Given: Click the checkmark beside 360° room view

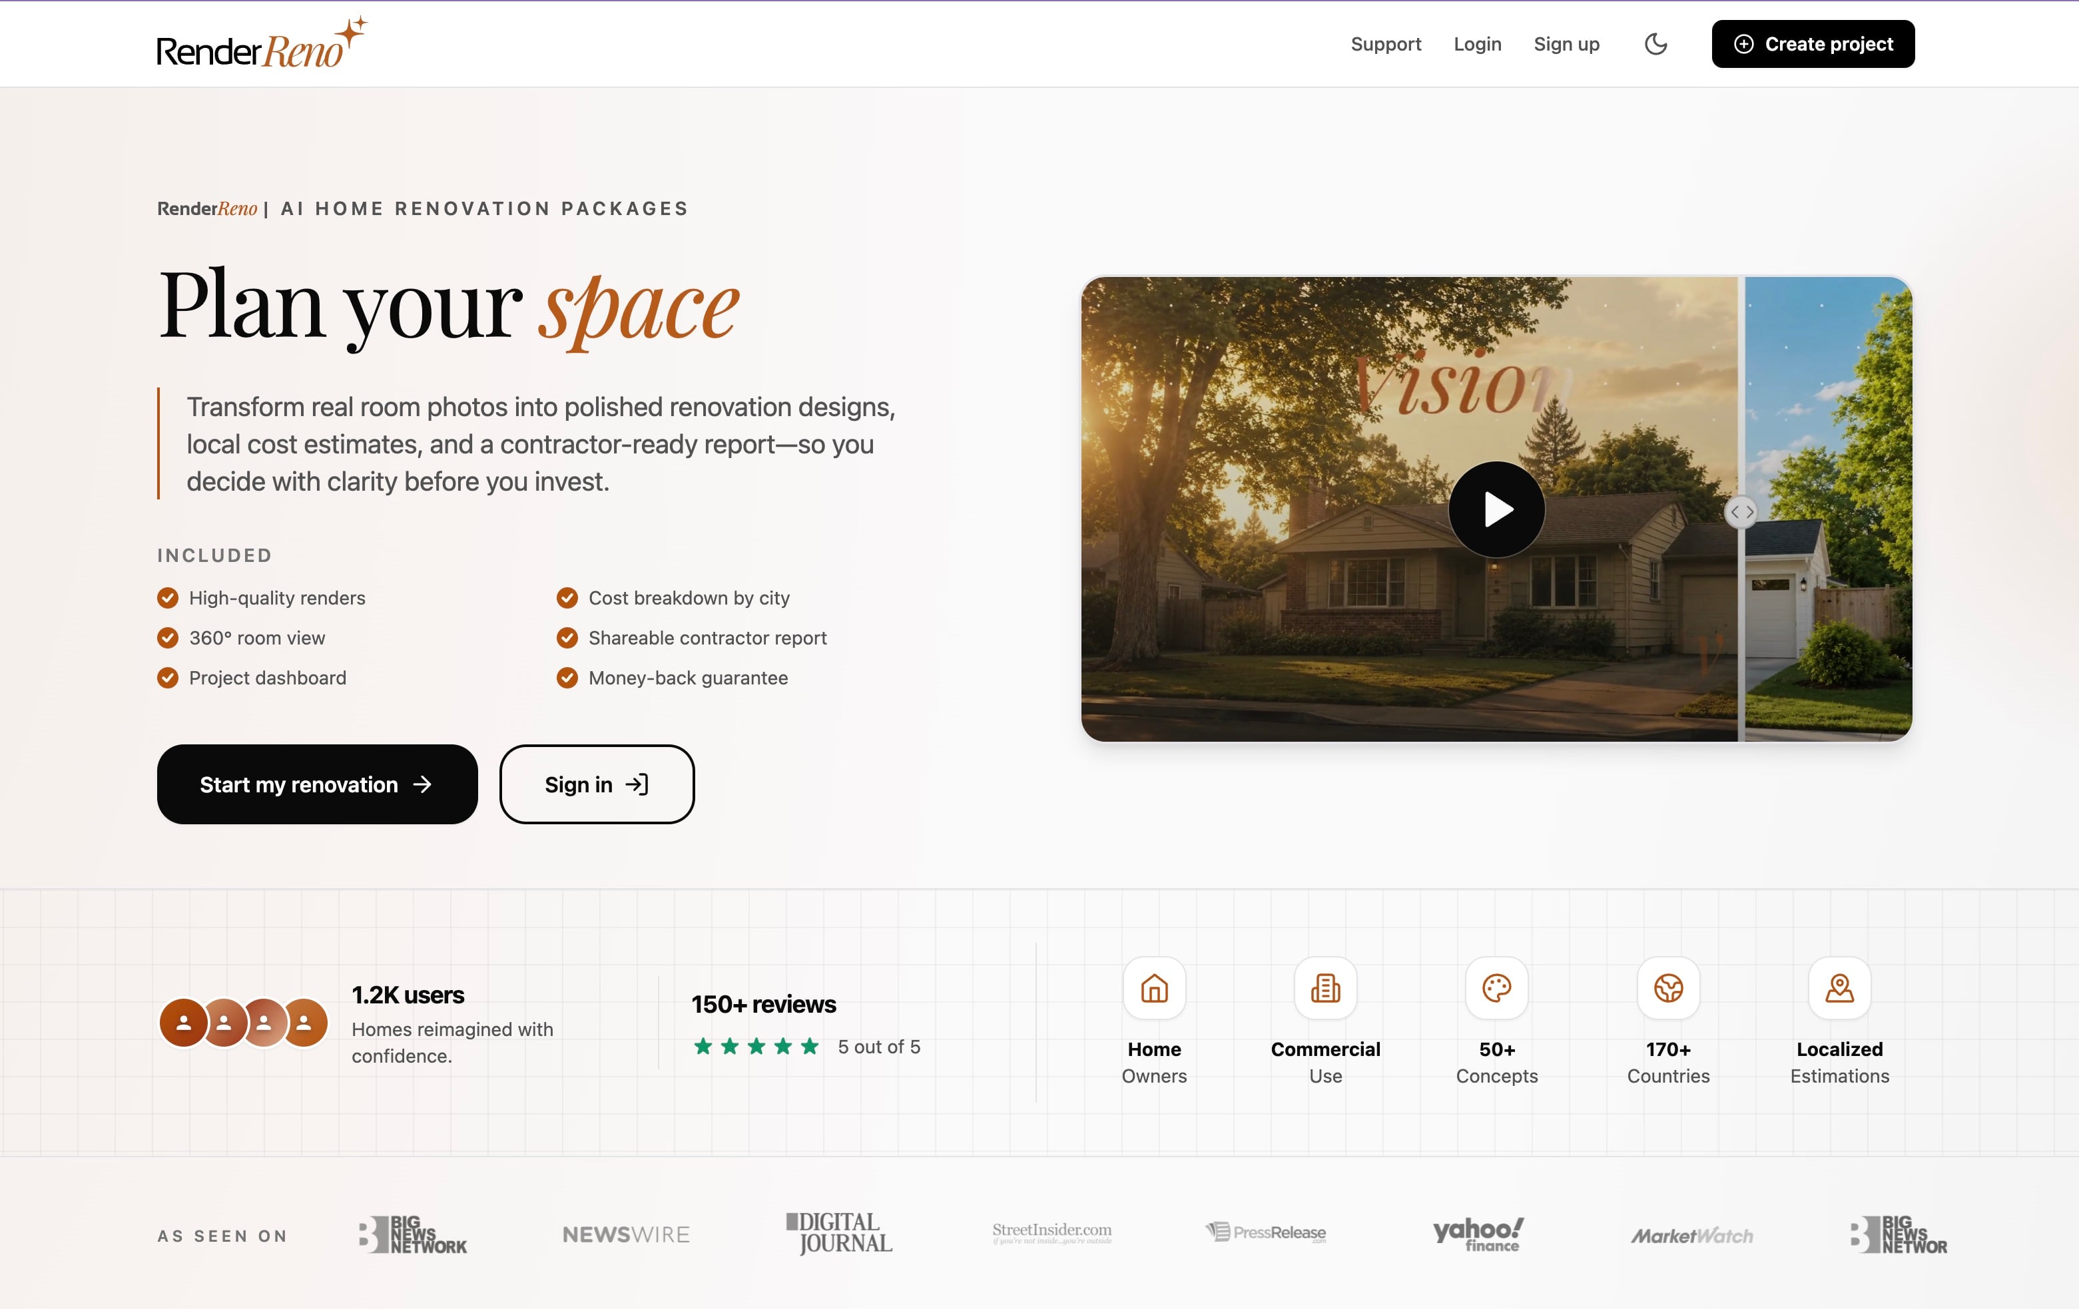Looking at the screenshot, I should pyautogui.click(x=168, y=637).
